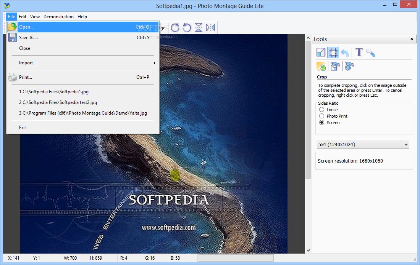Click the app icon in the title bar
420x265 pixels.
point(7,6)
